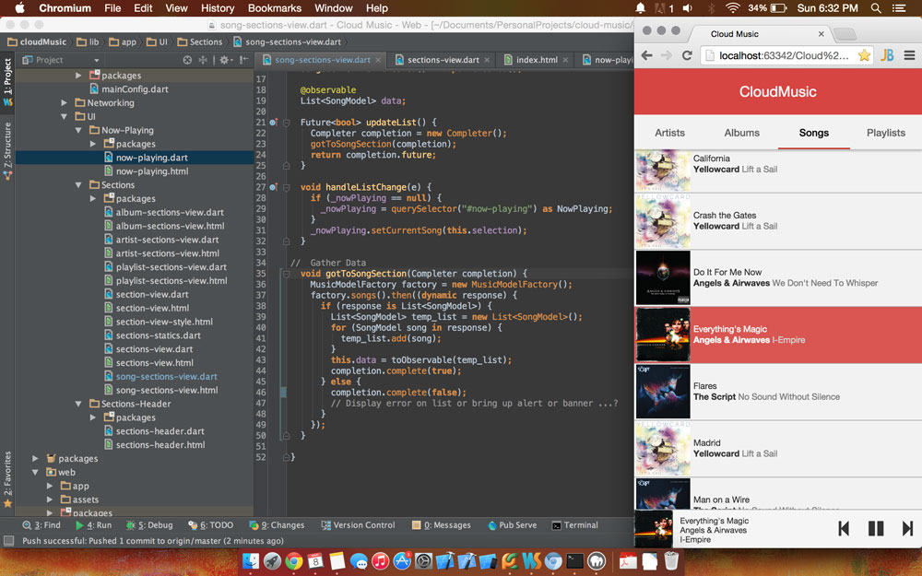Open the Project view dropdown
Viewport: 922px width, 576px height.
click(96, 60)
